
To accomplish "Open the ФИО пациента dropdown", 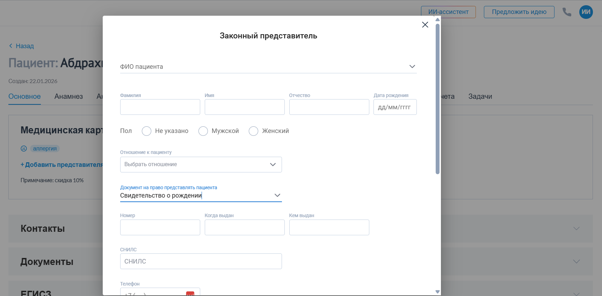I will point(268,67).
